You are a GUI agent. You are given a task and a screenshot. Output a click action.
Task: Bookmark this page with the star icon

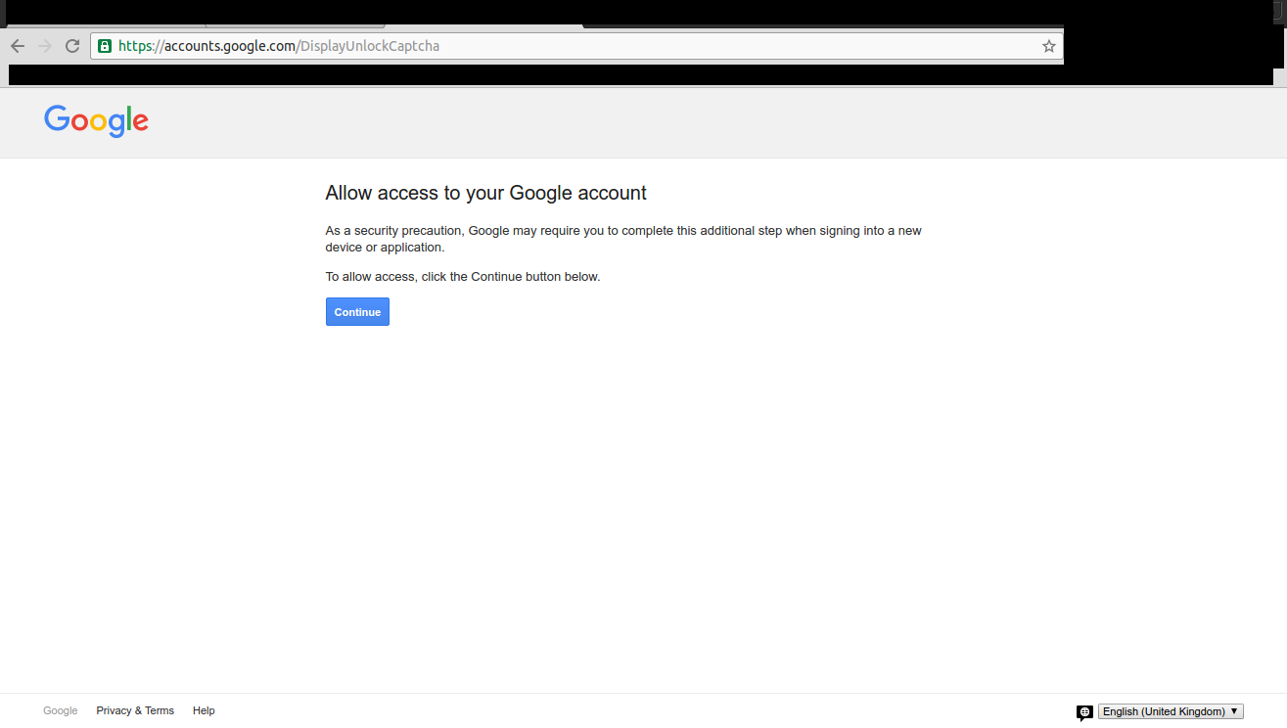pyautogui.click(x=1049, y=46)
